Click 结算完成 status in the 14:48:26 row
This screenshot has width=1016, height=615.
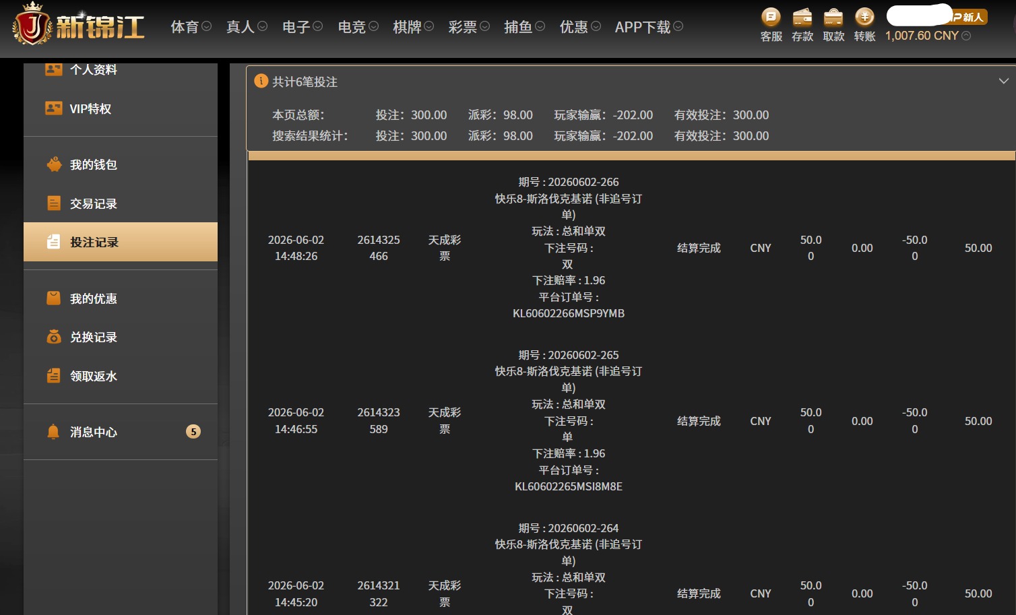(699, 248)
